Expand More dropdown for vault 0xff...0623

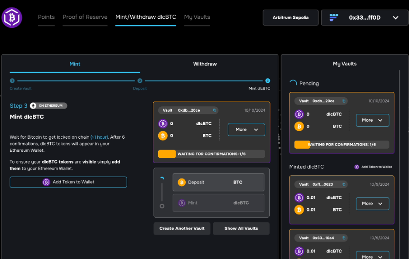tap(372, 204)
